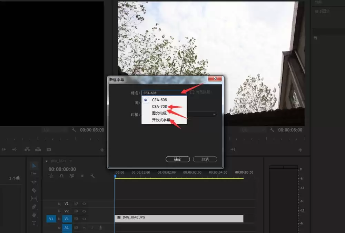Toggle track output eye for V1
The image size is (345, 233).
84,219
